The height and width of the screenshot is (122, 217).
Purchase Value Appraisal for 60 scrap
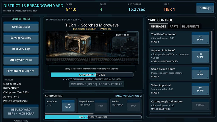click(x=200, y=89)
